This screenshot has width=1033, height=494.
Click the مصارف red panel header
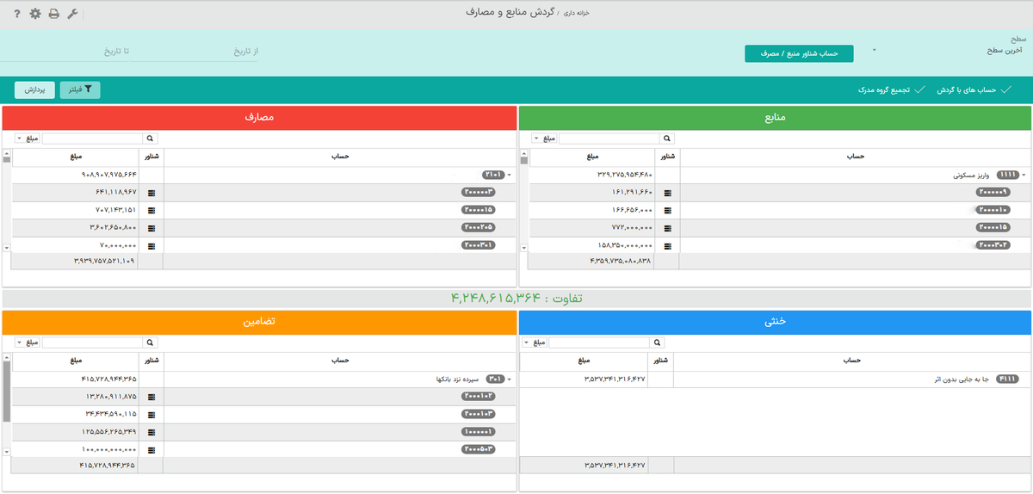tap(259, 118)
